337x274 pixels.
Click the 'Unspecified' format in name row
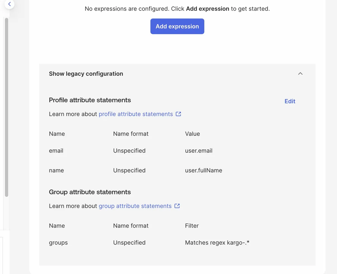click(x=129, y=170)
